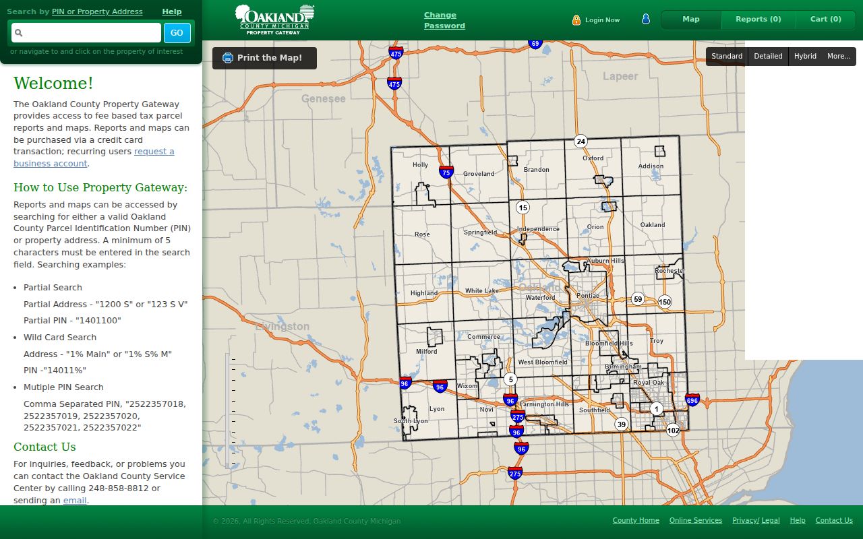Click the route 150 marker near Rochester
The width and height of the screenshot is (863, 539).
click(x=665, y=302)
